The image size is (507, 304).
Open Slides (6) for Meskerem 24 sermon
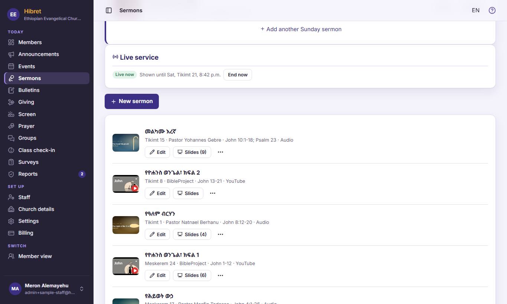pyautogui.click(x=192, y=275)
